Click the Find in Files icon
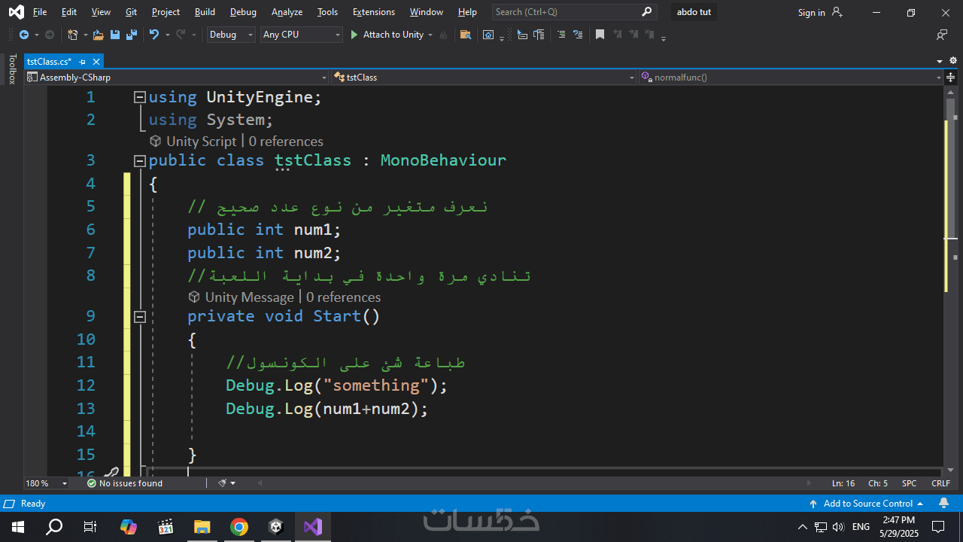Screen dimensions: 963x542 pyautogui.click(x=466, y=35)
